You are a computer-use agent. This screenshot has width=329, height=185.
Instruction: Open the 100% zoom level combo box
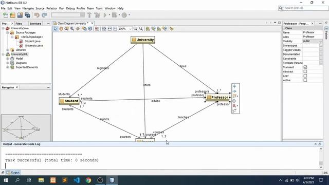[125, 29]
